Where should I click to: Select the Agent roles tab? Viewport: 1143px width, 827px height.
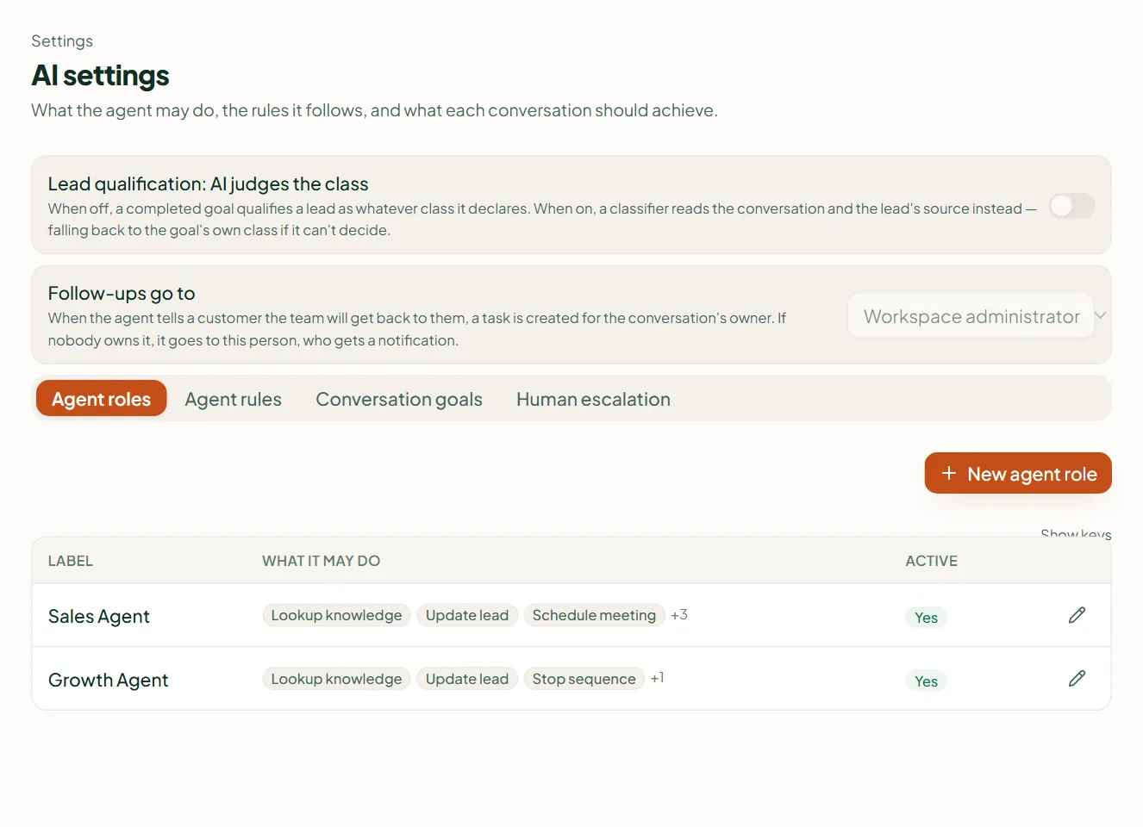(101, 399)
